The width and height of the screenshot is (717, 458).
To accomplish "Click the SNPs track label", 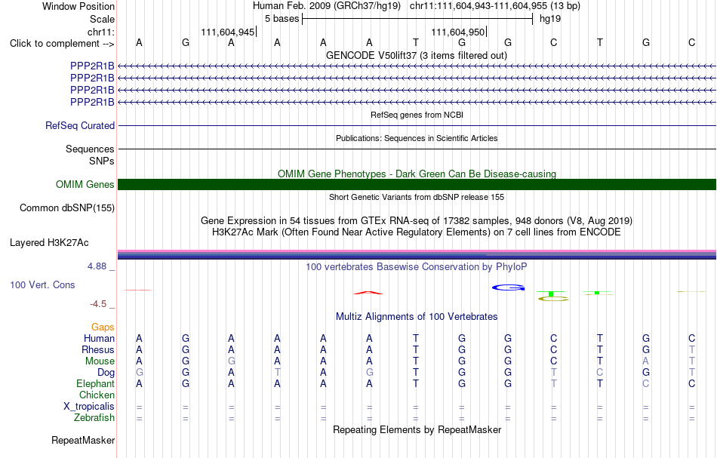I will [102, 161].
